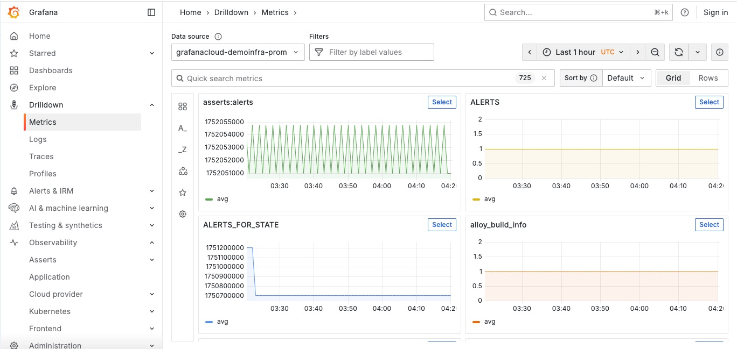Collapse the Observability section chevron

[x=152, y=243]
